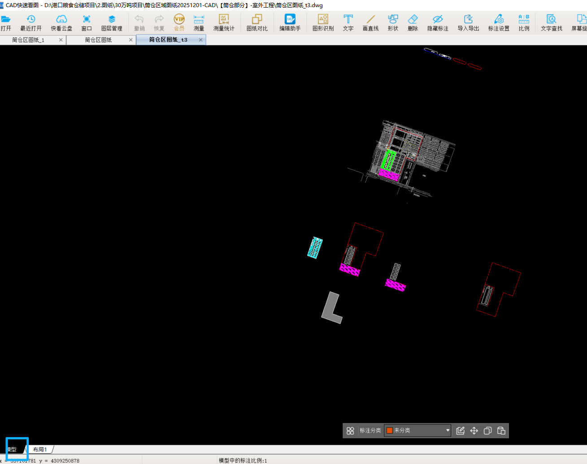Open 图层管理 layer manager
Viewport: 587px width, 464px height.
[x=112, y=22]
